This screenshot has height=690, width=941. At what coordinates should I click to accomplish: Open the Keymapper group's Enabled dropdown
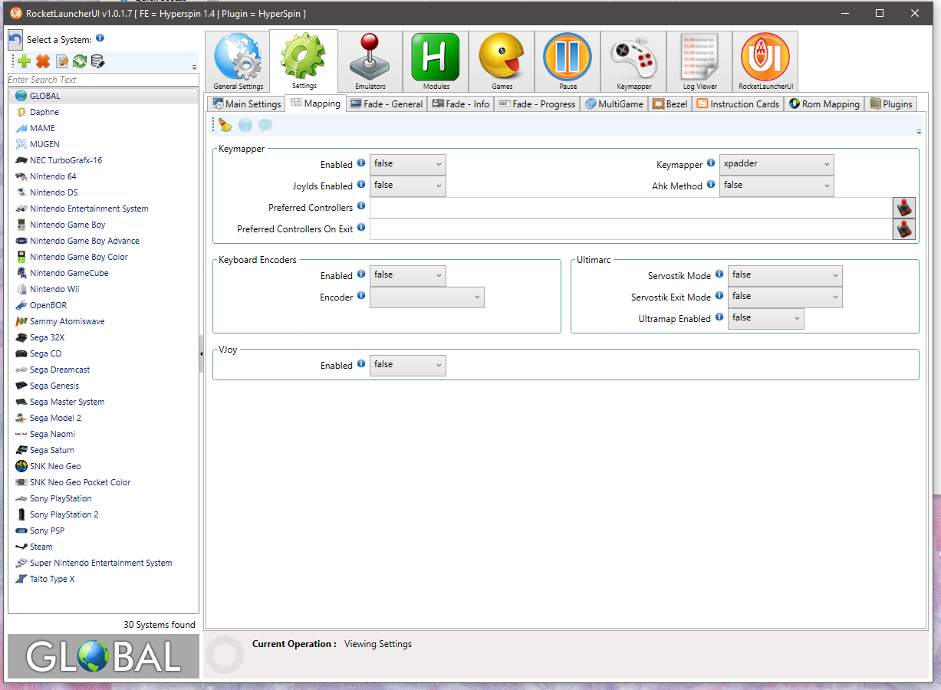click(x=407, y=165)
